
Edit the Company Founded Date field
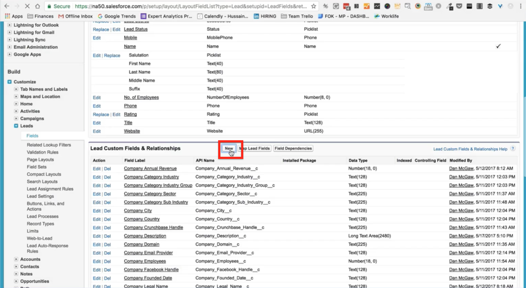(97, 278)
